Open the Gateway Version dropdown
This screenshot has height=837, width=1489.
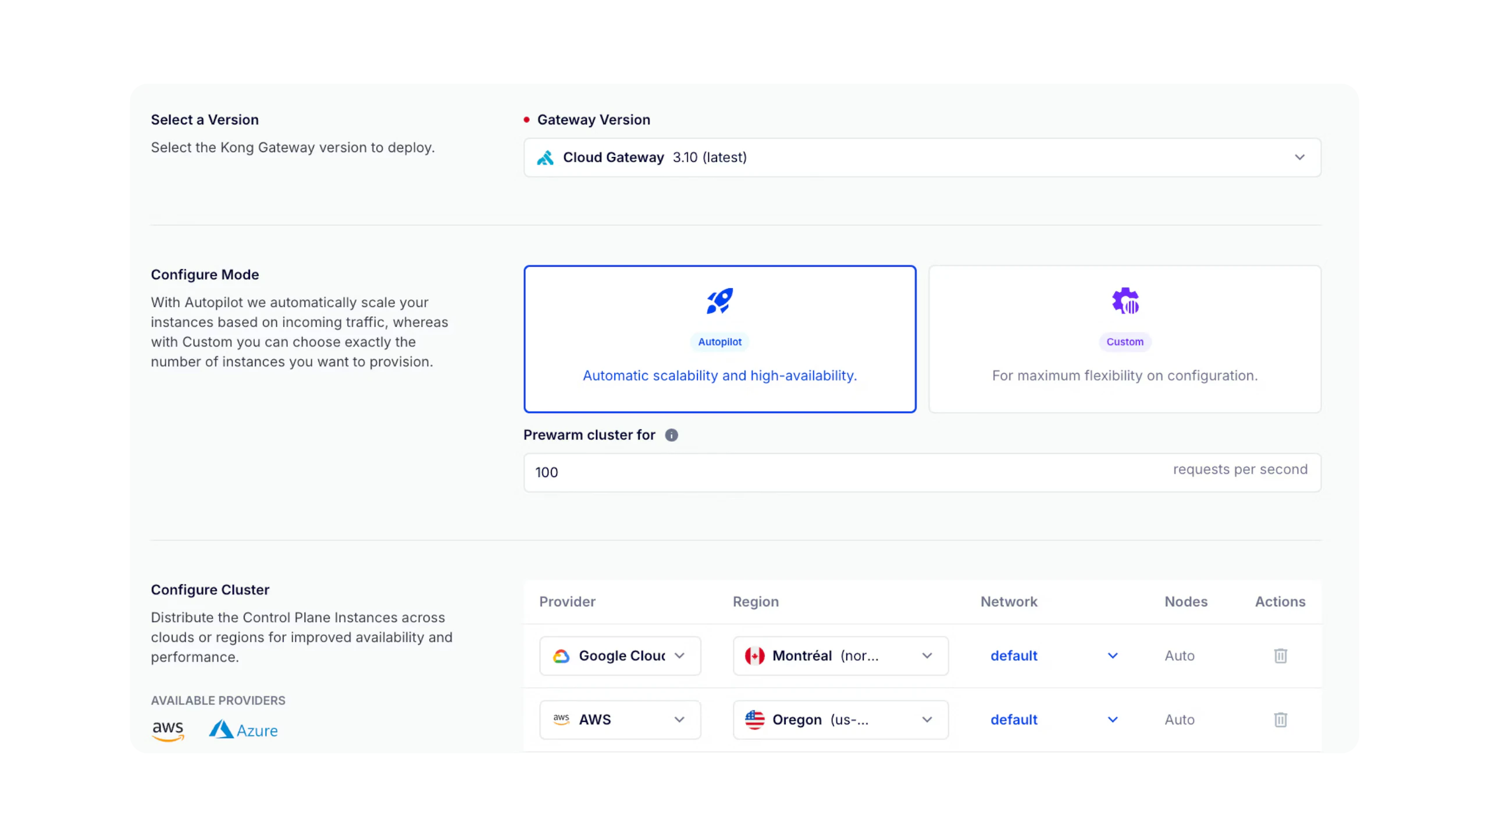922,158
